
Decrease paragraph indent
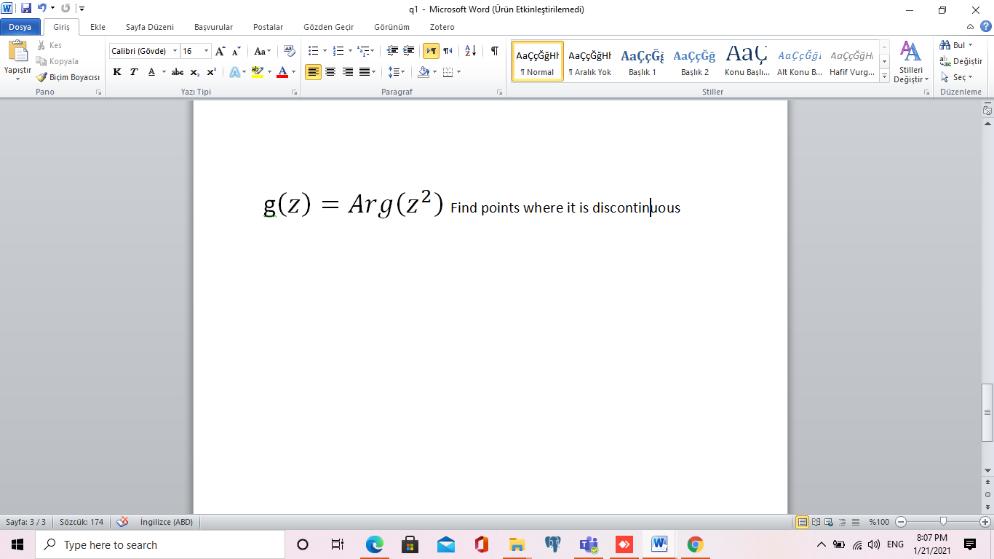pyautogui.click(x=392, y=51)
